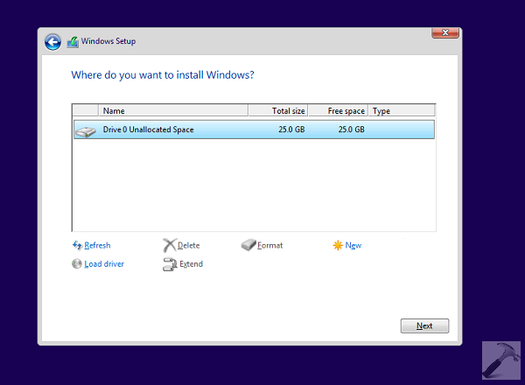Click the Load driver disc icon
Image resolution: width=525 pixels, height=385 pixels.
click(x=77, y=263)
